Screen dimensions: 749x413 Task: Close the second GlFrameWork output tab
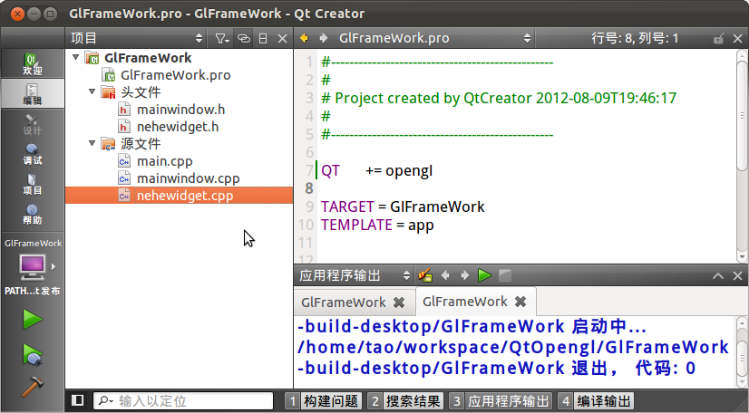[x=520, y=302]
